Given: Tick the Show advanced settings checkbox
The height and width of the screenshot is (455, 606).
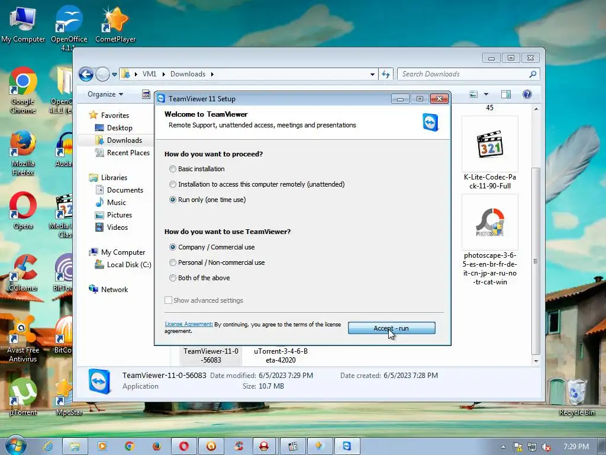Looking at the screenshot, I should pyautogui.click(x=169, y=300).
